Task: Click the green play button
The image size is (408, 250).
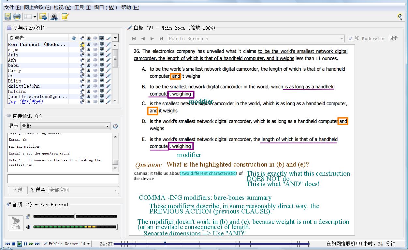Action: click(20, 243)
